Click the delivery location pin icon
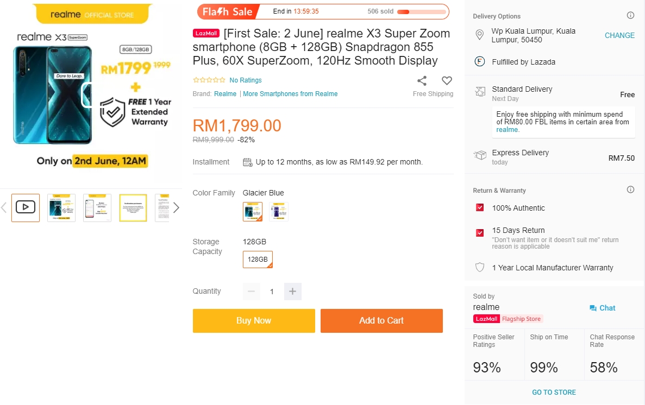645x405 pixels. click(x=479, y=35)
